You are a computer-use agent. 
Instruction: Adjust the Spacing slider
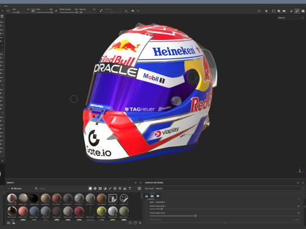click(x=87, y=12)
